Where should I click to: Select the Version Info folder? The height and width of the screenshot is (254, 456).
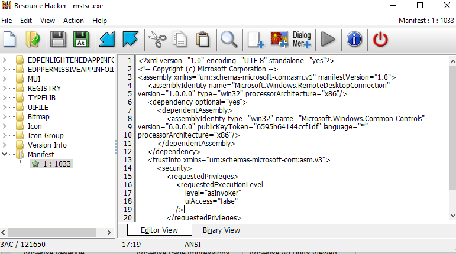click(x=47, y=145)
